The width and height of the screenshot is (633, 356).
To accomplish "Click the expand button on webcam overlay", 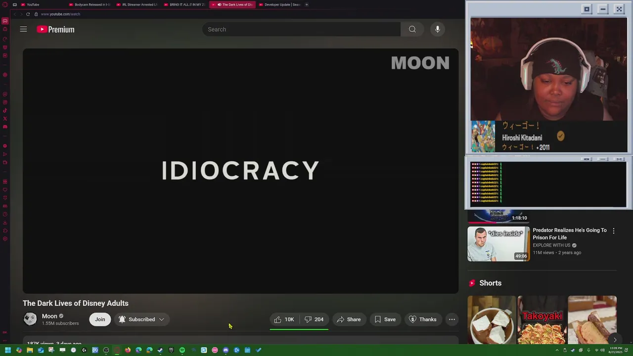I will click(619, 9).
